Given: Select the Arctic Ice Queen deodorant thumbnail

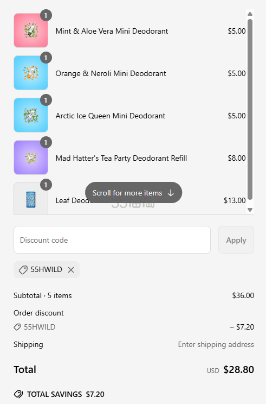Looking at the screenshot, I should [x=31, y=115].
